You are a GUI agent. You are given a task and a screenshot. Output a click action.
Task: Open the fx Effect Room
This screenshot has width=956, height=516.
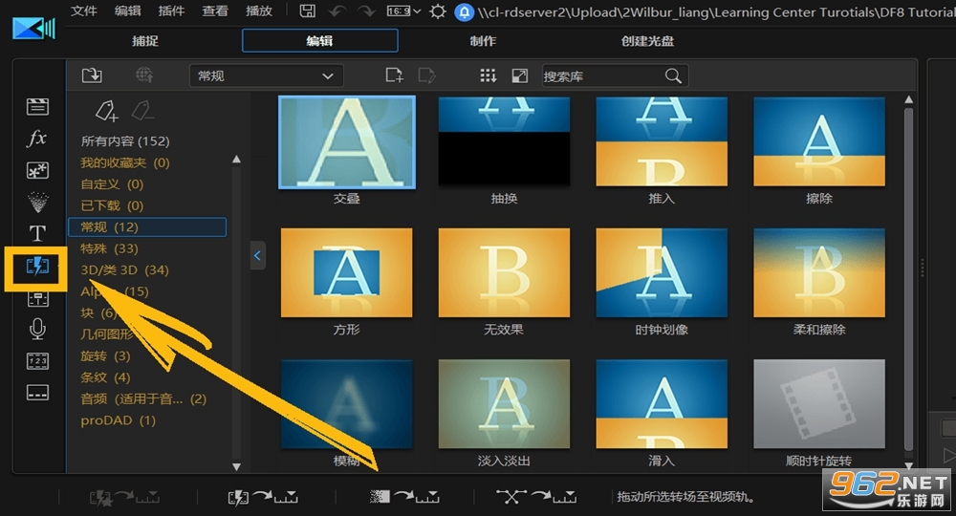tap(36, 139)
